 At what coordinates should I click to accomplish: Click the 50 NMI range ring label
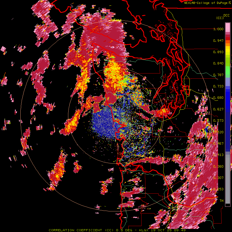pyautogui.click(x=115, y=68)
